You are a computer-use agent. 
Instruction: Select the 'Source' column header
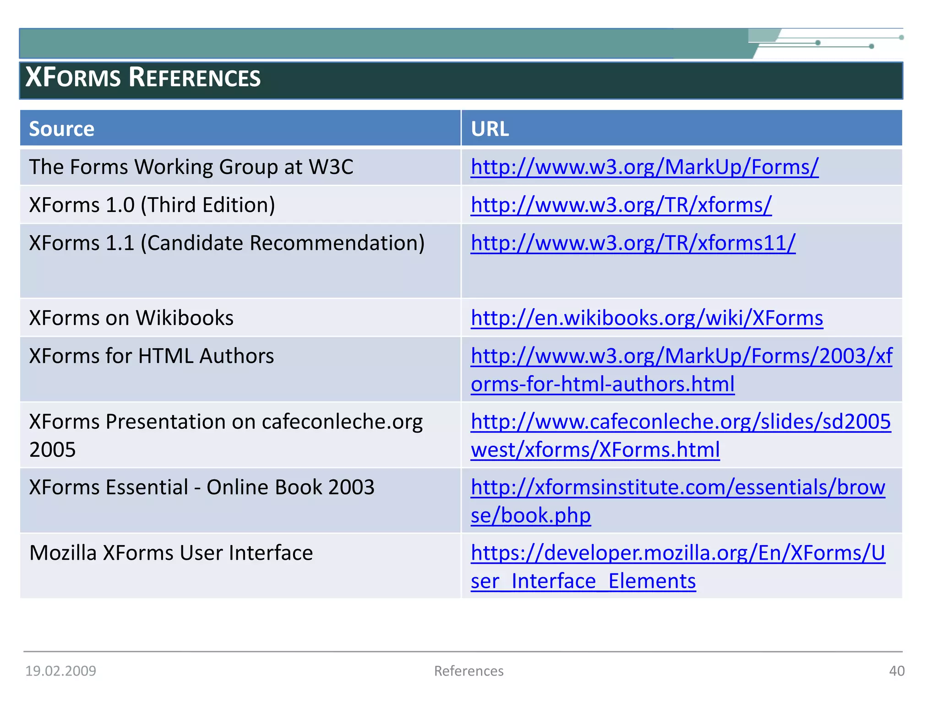(x=240, y=128)
